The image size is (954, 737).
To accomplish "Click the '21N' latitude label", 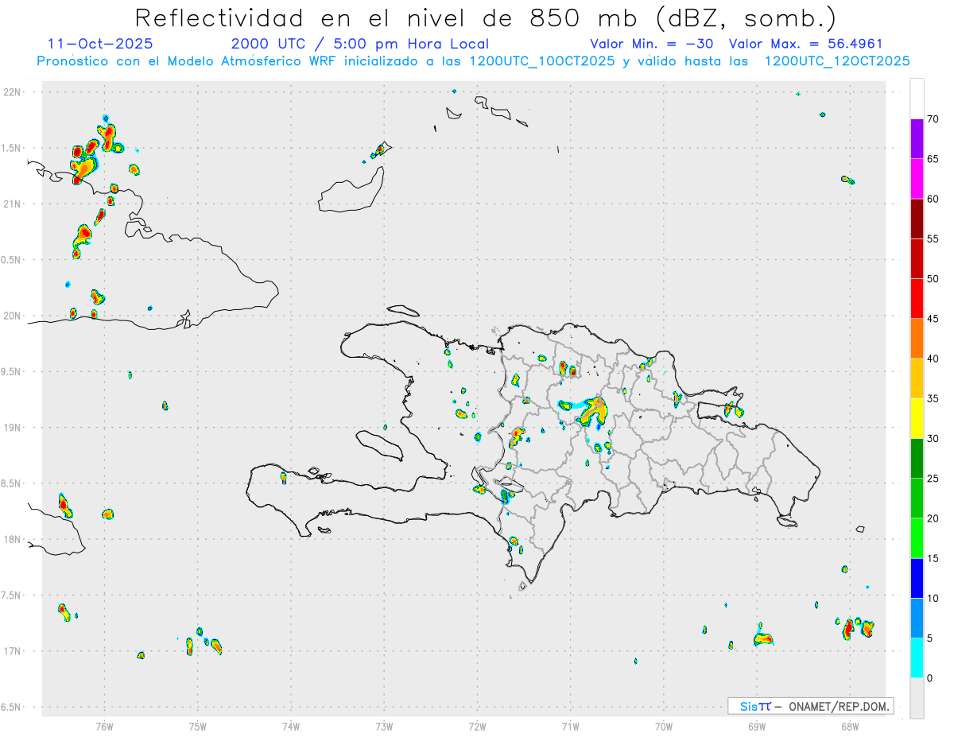I will click(x=14, y=204).
